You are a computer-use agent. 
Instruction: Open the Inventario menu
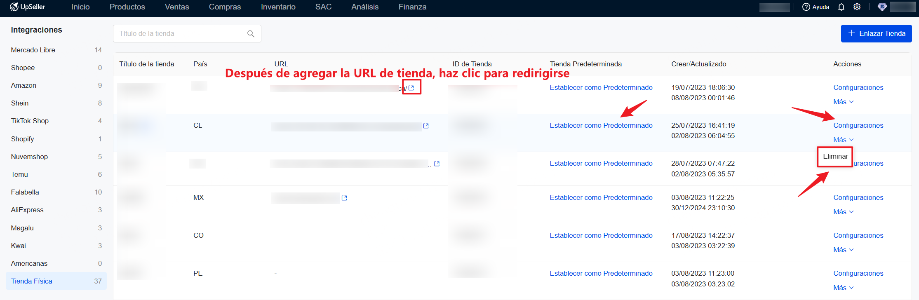pyautogui.click(x=278, y=7)
